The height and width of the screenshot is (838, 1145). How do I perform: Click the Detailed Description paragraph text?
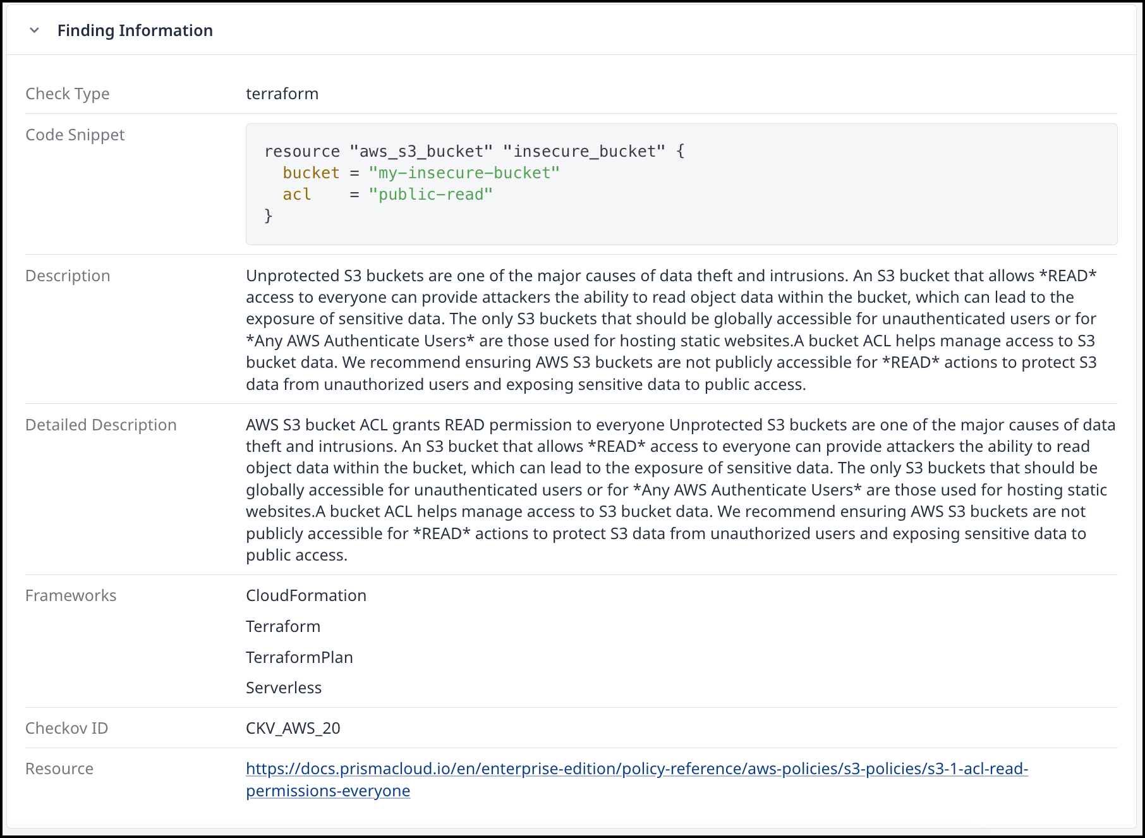[681, 490]
